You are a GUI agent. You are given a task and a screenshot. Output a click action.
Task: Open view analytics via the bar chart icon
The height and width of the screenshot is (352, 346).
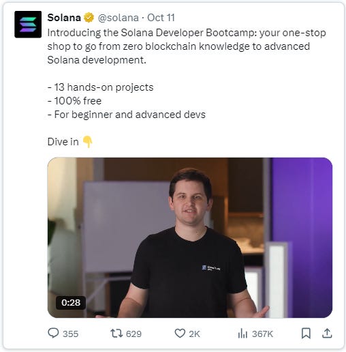[242, 334]
